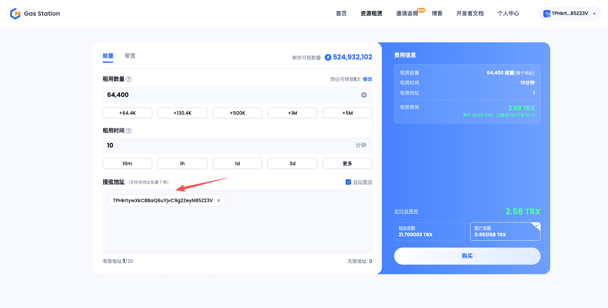Expand the TPHkrt...85Z23V wallet dropdown
Screen dimensions: 608x308
594,14
